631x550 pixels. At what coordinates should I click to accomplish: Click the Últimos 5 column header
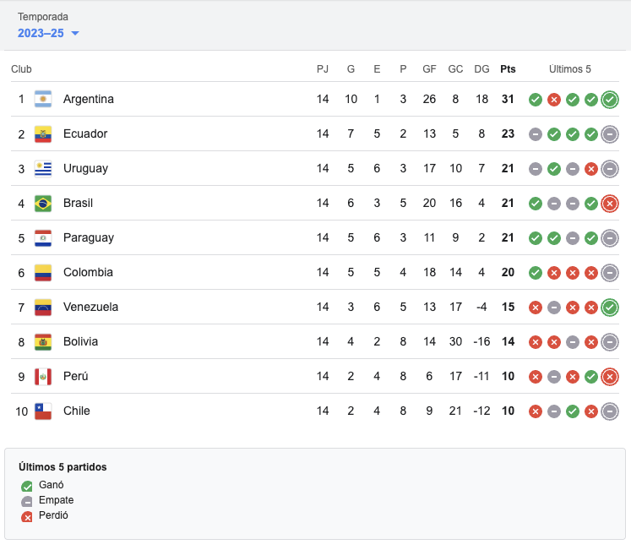coord(570,69)
